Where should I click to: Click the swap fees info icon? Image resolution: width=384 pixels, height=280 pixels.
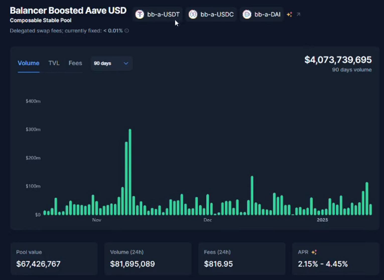(127, 31)
